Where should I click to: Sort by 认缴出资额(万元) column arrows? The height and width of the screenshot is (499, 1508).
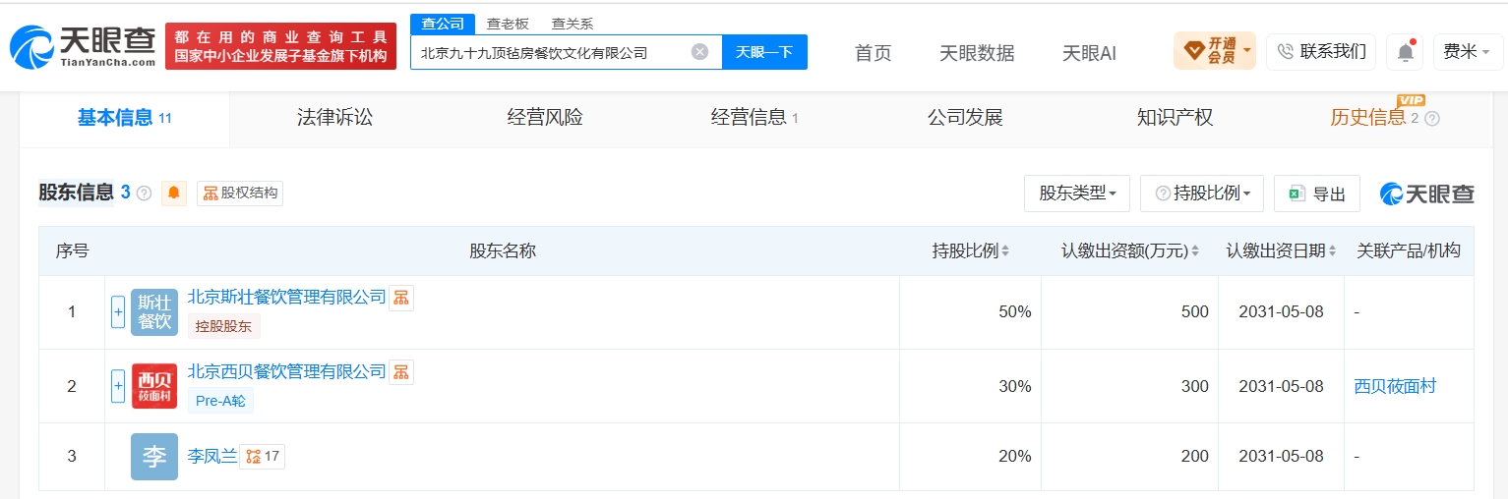1195,251
